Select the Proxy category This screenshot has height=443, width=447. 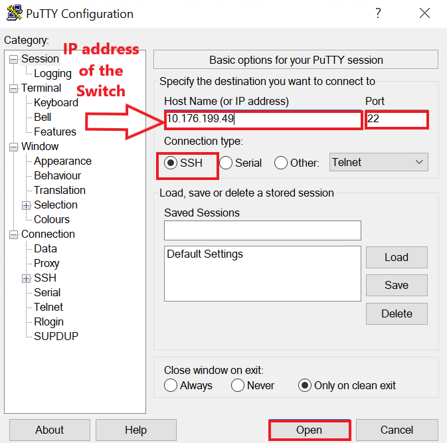pos(46,264)
